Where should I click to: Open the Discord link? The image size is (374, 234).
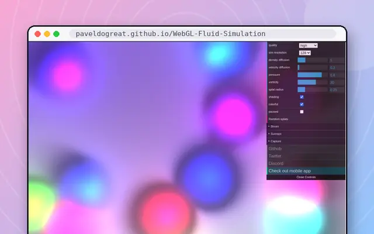306,164
